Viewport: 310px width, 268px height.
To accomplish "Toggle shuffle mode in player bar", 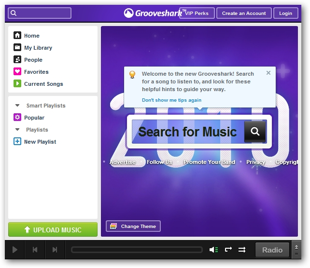I will click(x=242, y=250).
